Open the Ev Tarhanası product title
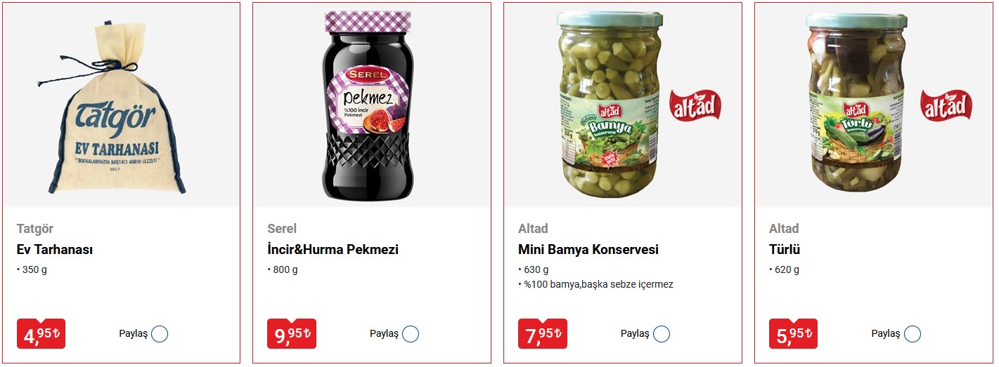 tap(55, 250)
